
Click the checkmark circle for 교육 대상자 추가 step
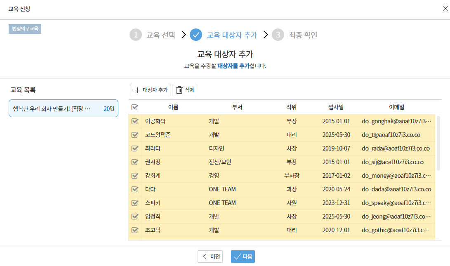click(x=196, y=35)
